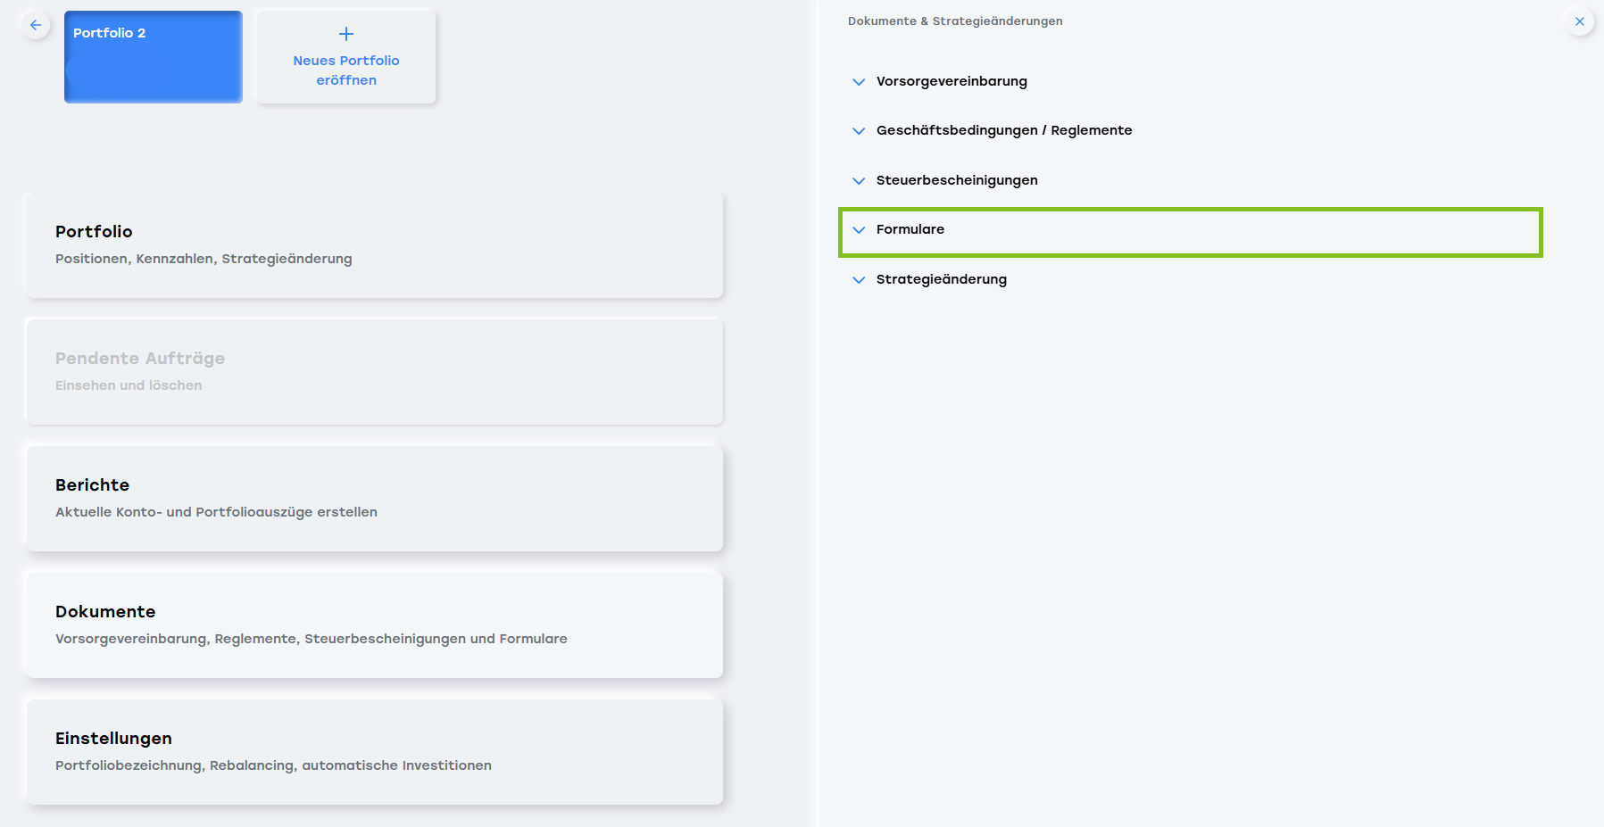Open the Formulare label
This screenshot has height=827, width=1604.
(910, 229)
